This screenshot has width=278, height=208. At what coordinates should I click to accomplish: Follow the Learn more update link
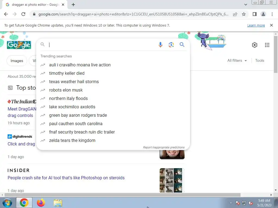click(x=256, y=25)
